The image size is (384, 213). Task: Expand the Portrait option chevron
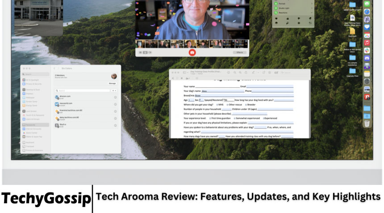pyautogui.click(x=312, y=4)
